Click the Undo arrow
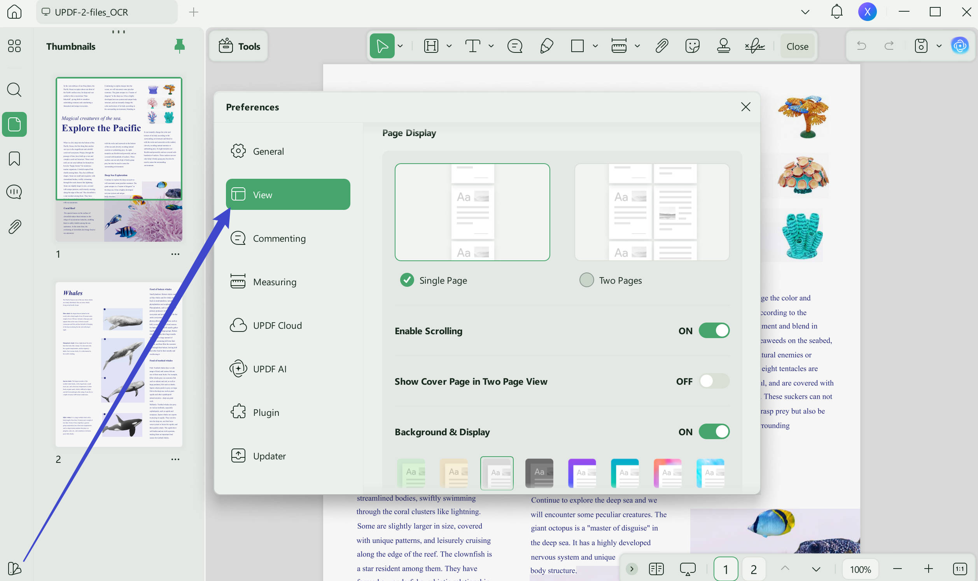The width and height of the screenshot is (978, 581). tap(861, 46)
